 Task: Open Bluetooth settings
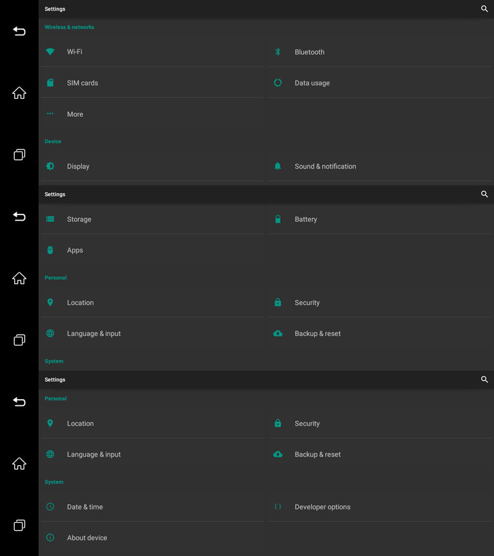click(309, 53)
